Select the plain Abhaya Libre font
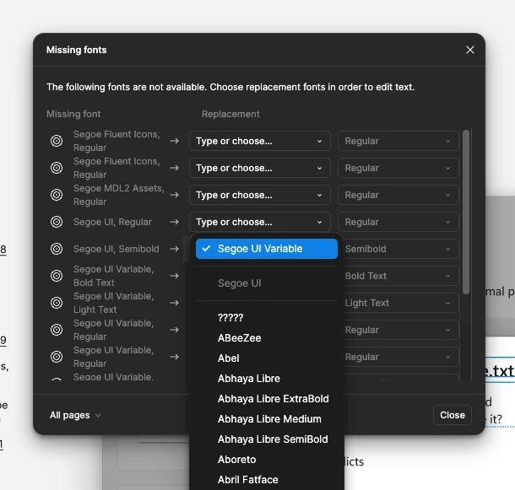The width and height of the screenshot is (515, 490). 267,379
